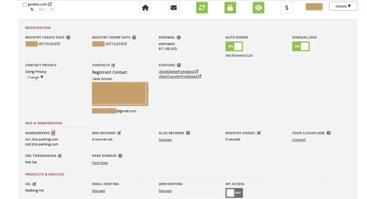The width and height of the screenshot is (367, 199).
Task: Open help for Registry Expire Date
Action: click(x=134, y=37)
